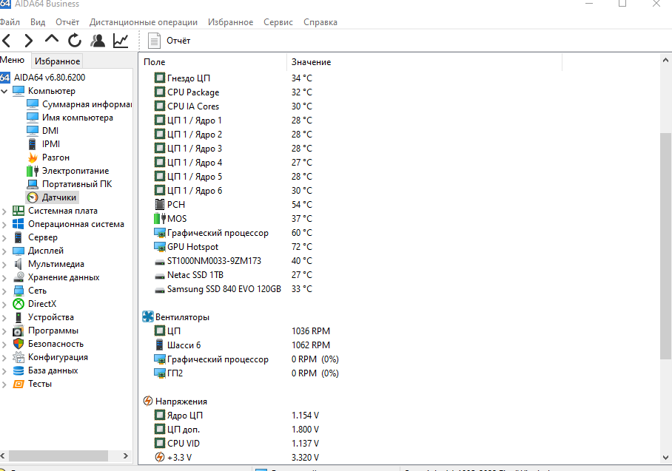672x471 pixels.
Task: Switch to the Избранное sidebar tab
Action: point(57,61)
